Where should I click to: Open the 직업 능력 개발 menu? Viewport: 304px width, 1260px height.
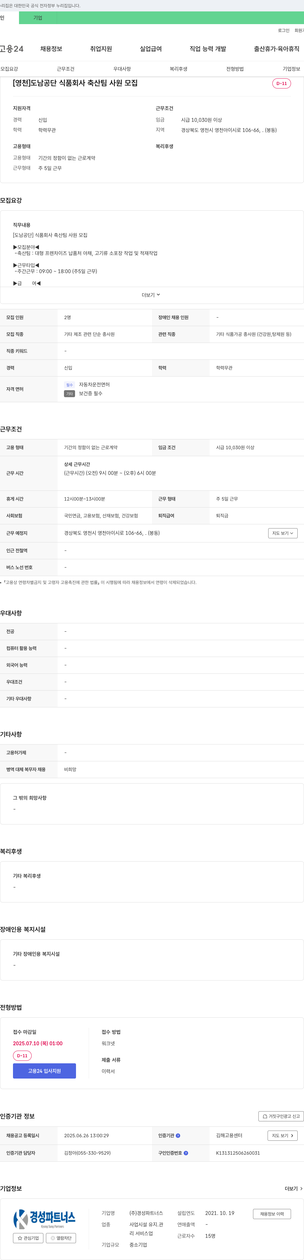coord(208,49)
